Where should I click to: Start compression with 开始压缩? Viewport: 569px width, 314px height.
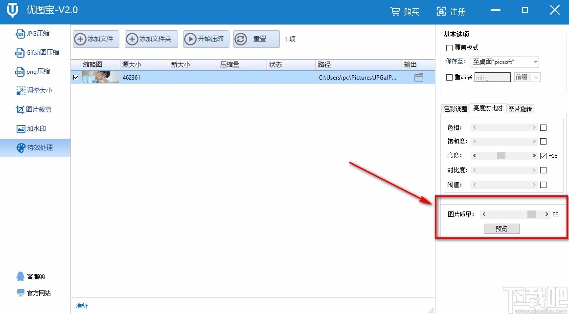coord(206,39)
